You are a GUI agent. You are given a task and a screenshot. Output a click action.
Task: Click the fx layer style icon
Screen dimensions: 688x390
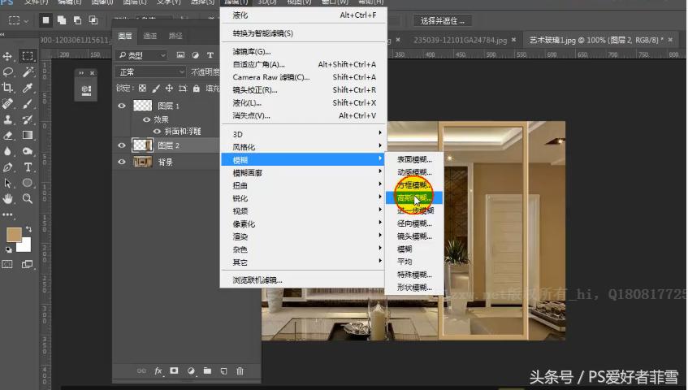click(158, 370)
